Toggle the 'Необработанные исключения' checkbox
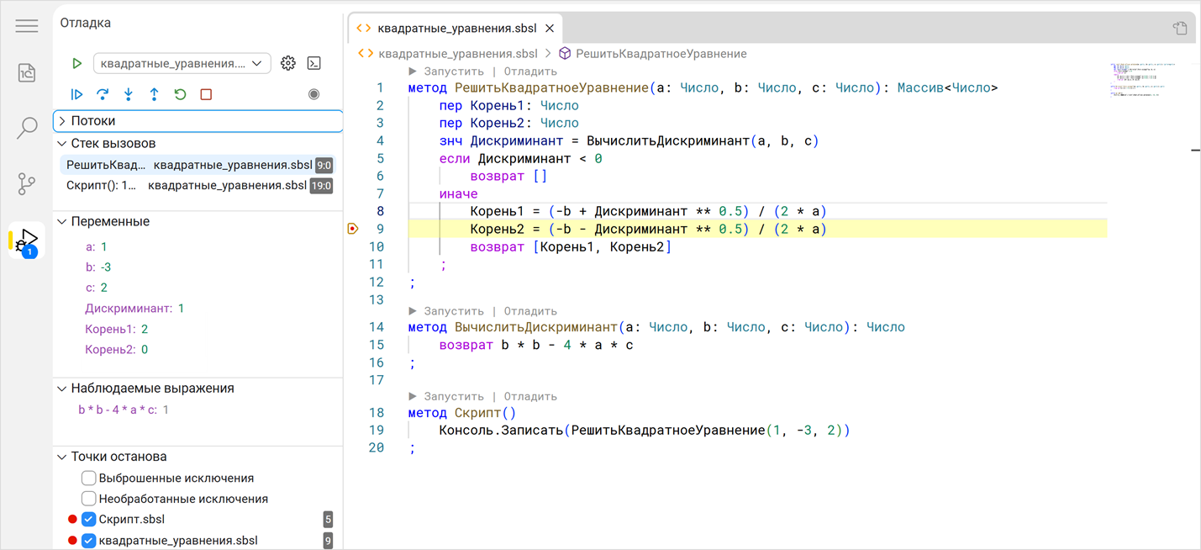The width and height of the screenshot is (1201, 550). pos(88,499)
